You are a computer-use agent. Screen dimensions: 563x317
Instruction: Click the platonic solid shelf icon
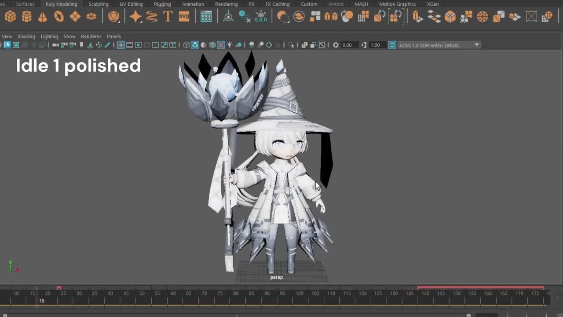pos(114,17)
